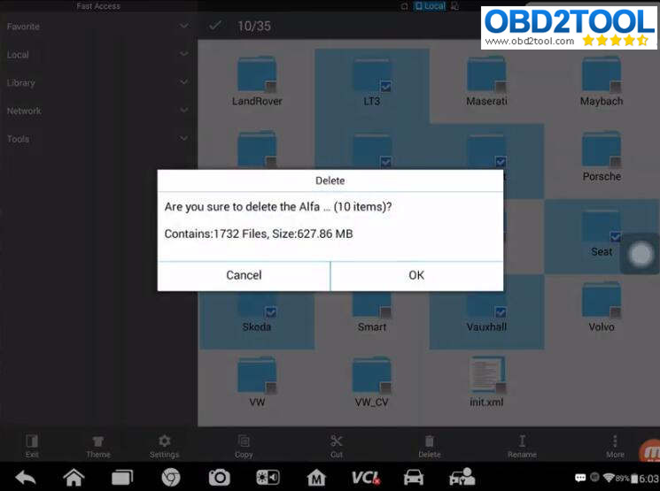Tap the Android home button

coord(74,478)
